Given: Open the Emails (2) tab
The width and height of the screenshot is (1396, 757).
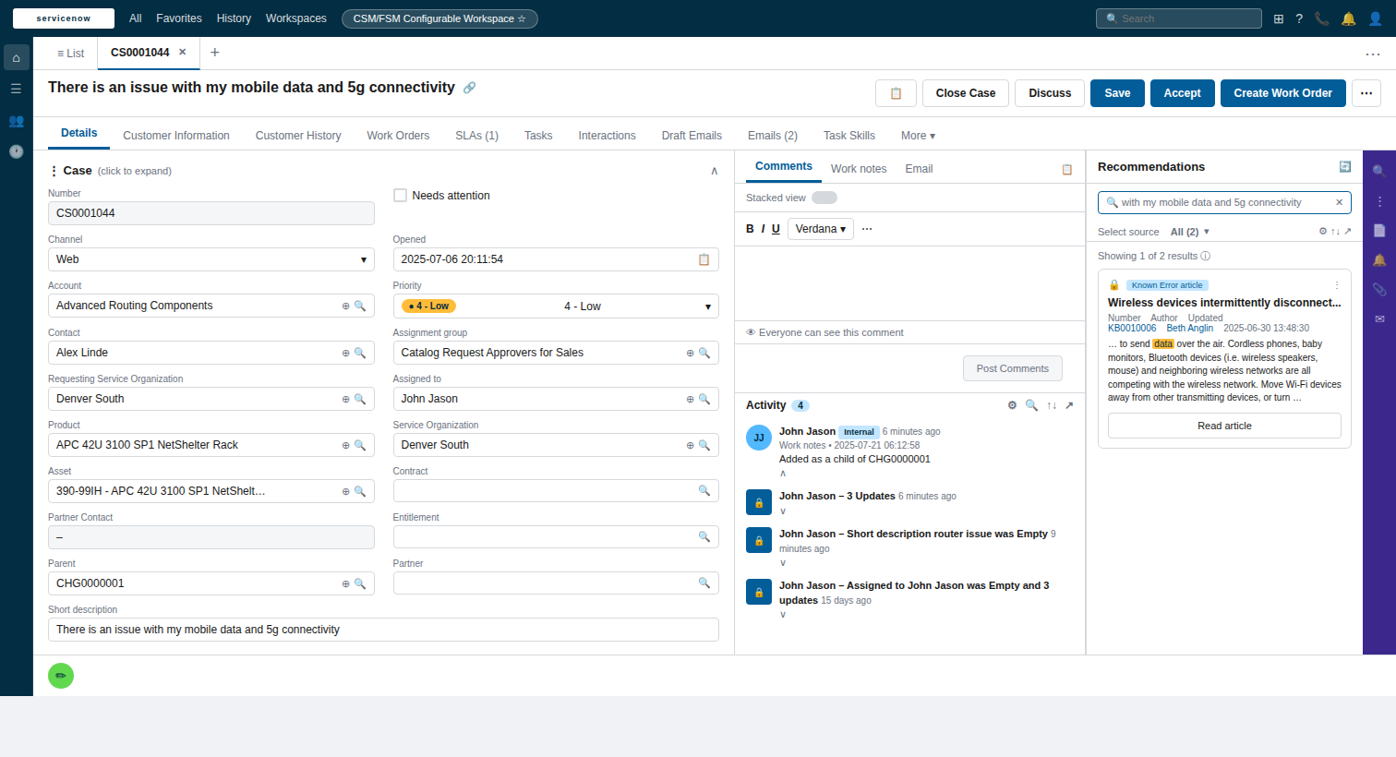Looking at the screenshot, I should (x=773, y=136).
